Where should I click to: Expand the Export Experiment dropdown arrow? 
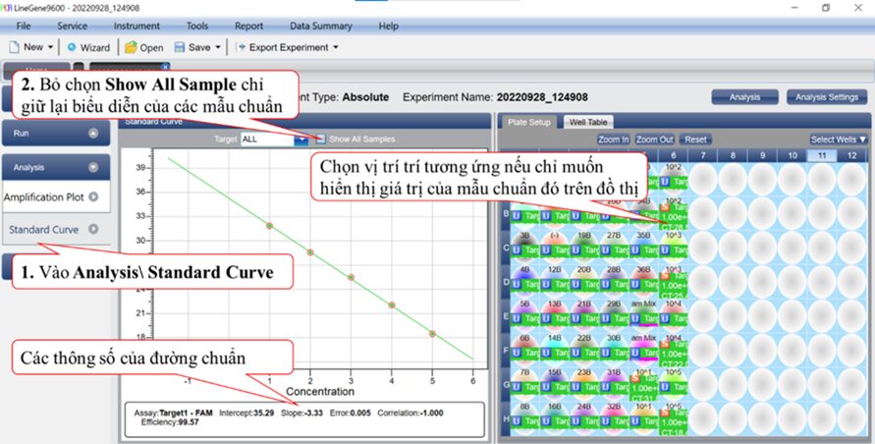(x=336, y=47)
